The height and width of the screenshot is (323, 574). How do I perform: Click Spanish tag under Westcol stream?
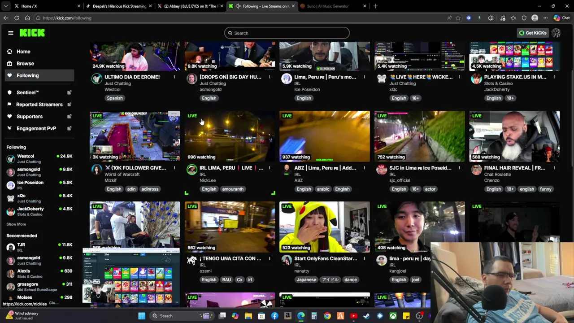[115, 98]
